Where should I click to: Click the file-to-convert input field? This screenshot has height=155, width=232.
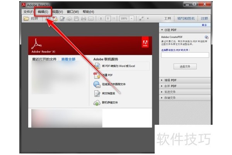(x=185, y=55)
